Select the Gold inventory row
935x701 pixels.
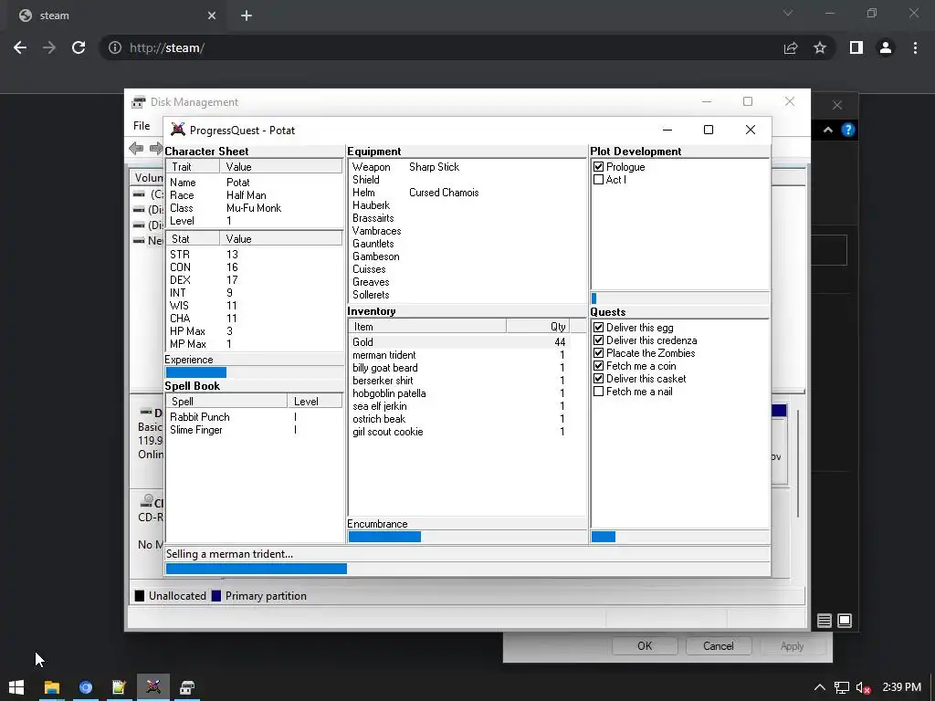(459, 342)
